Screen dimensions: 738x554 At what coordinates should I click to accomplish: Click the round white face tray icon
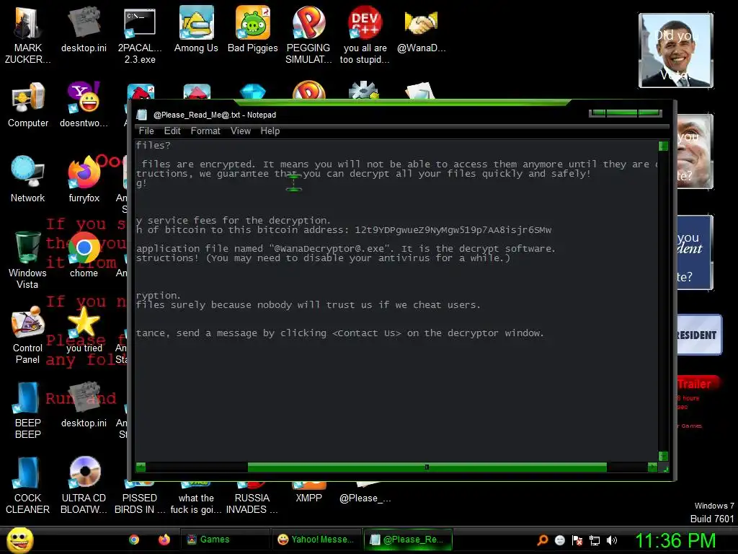pyautogui.click(x=559, y=540)
